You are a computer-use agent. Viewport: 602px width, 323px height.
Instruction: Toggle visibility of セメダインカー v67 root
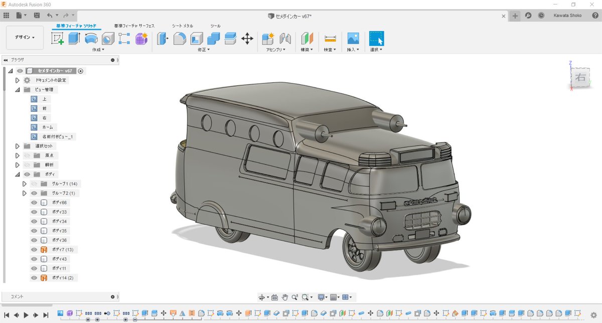click(x=20, y=71)
